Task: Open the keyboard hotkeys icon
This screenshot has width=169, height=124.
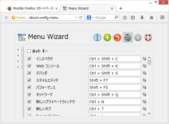Action: pyautogui.click(x=128, y=37)
